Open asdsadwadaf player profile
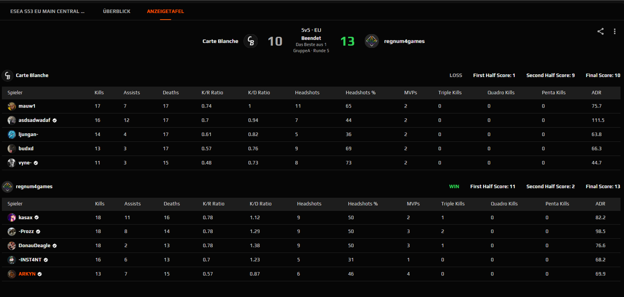Screen dimensions: 624x297 (34, 120)
